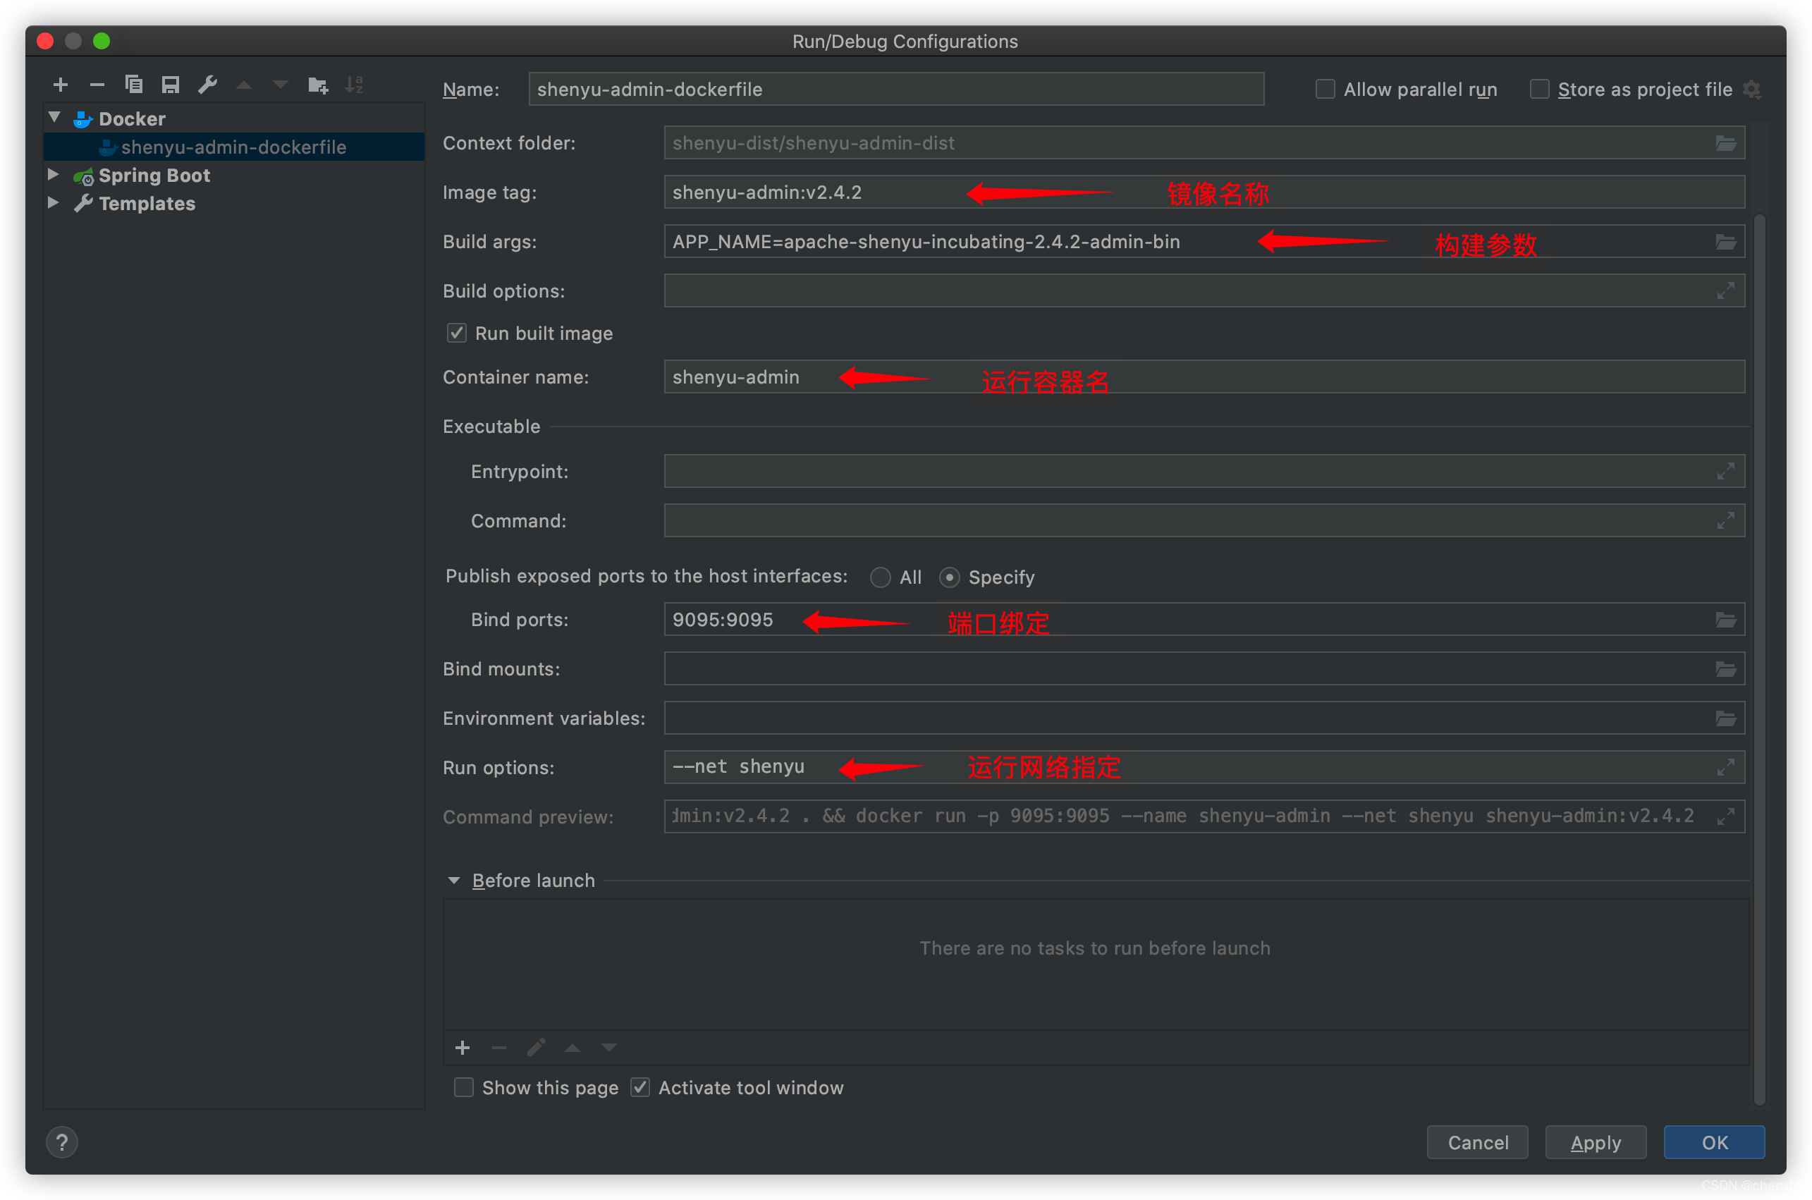Enable Allow parallel run
This screenshot has width=1812, height=1200.
point(1326,90)
